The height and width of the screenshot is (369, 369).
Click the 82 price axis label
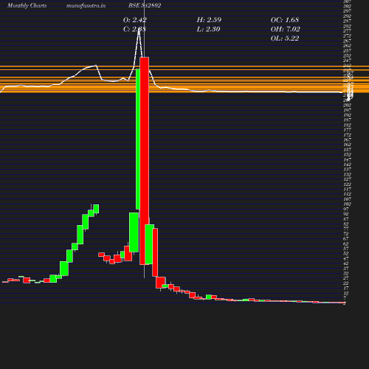coord(346,224)
